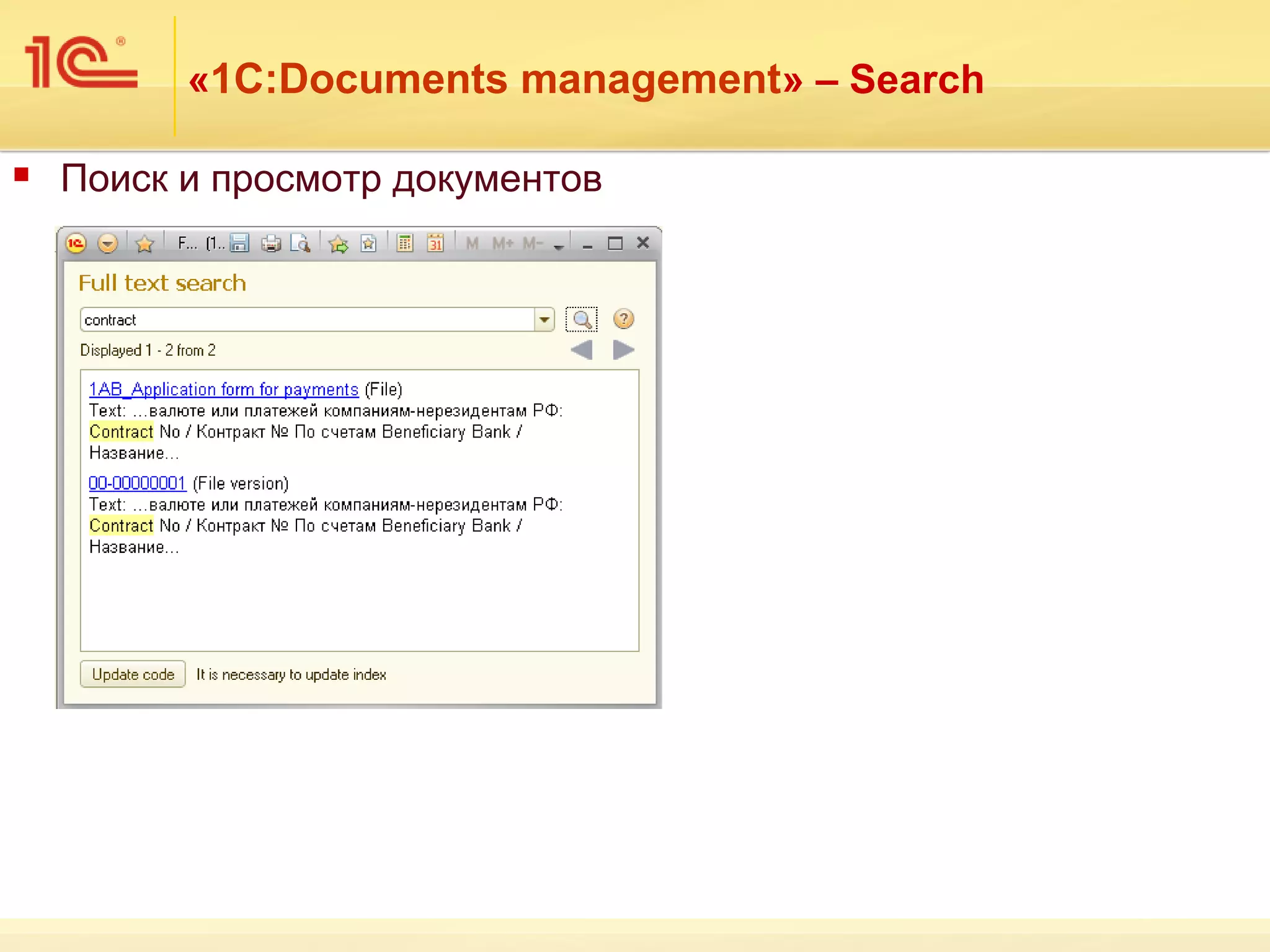The width and height of the screenshot is (1270, 952).
Task: Click the Favorites star icon
Action: tap(144, 244)
